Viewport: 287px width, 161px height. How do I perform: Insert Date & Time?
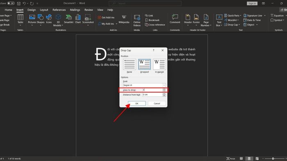[252, 20]
